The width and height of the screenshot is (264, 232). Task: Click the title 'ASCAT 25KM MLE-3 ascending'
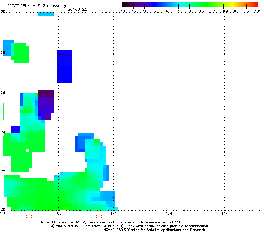(x=36, y=6)
